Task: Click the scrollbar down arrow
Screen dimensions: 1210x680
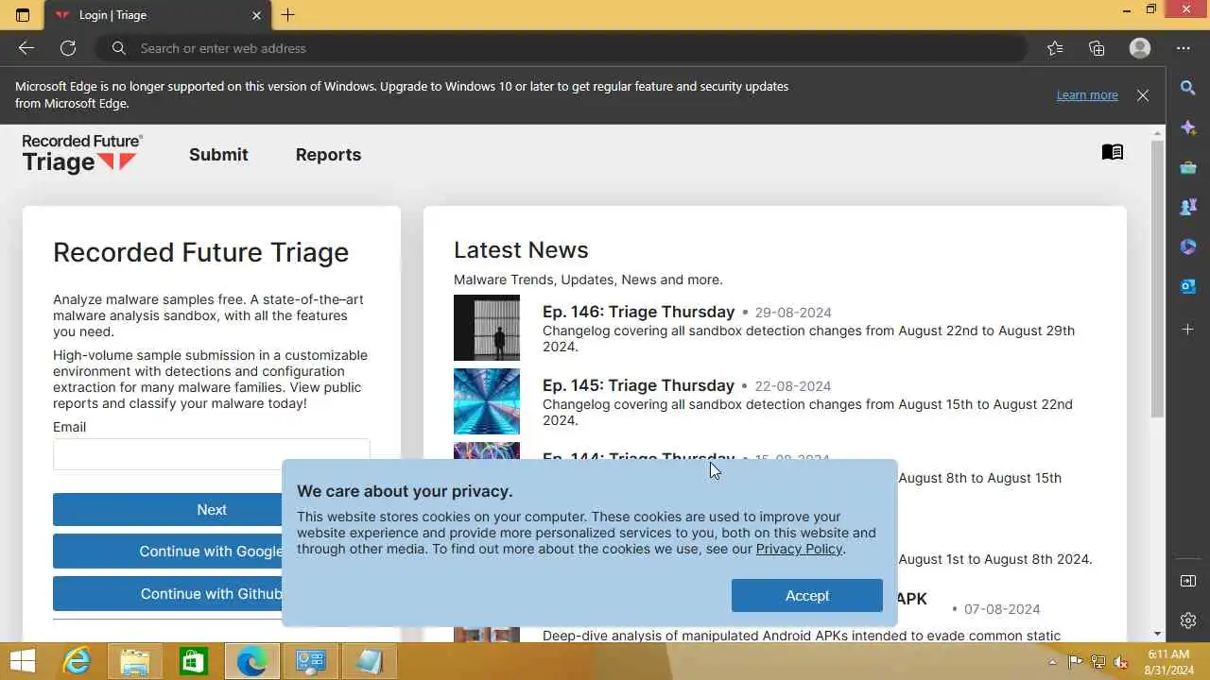Action: tap(1157, 634)
